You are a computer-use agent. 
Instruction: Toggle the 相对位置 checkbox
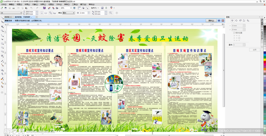coord(234,33)
